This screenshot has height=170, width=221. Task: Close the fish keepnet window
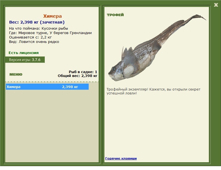pos(216,5)
